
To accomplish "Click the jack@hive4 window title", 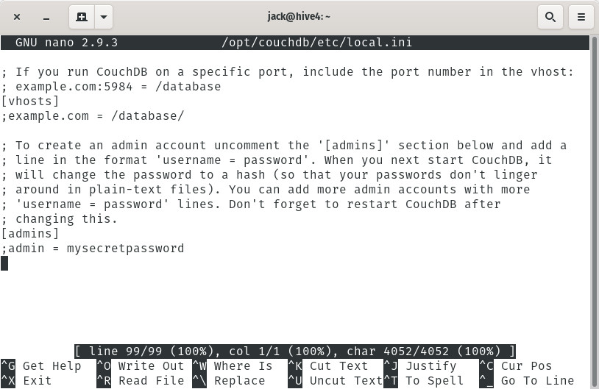I will point(299,16).
